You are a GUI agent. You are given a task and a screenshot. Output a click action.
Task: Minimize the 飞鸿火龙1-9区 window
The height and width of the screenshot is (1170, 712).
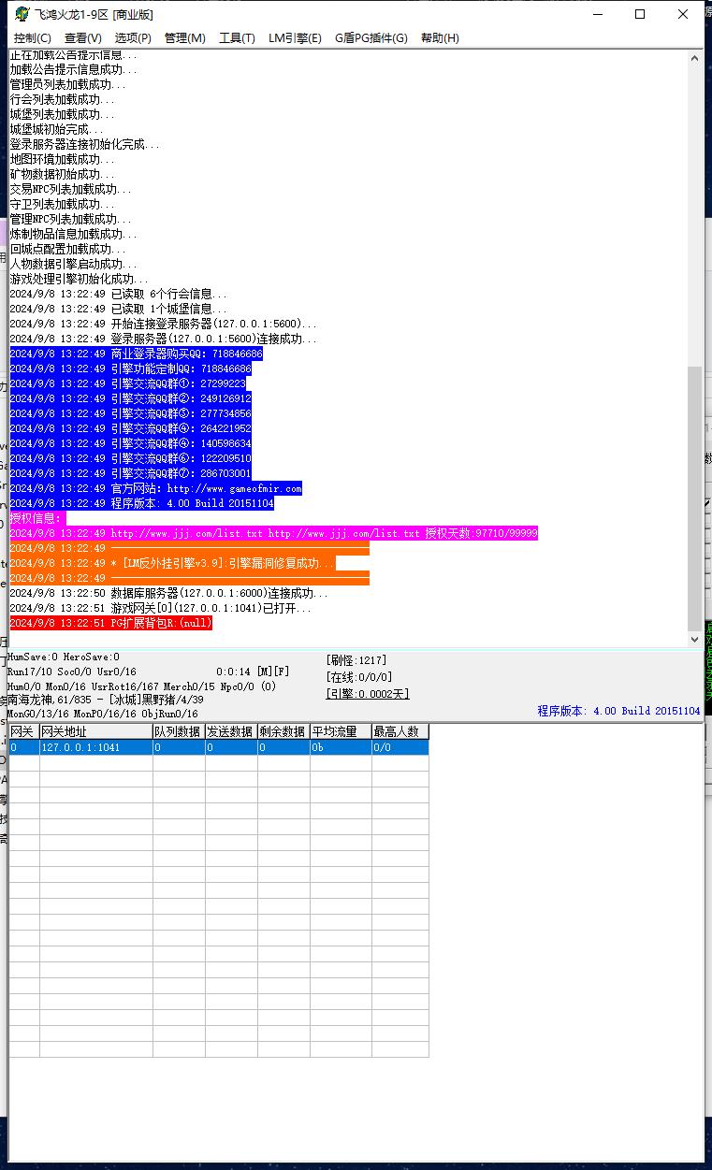(597, 14)
